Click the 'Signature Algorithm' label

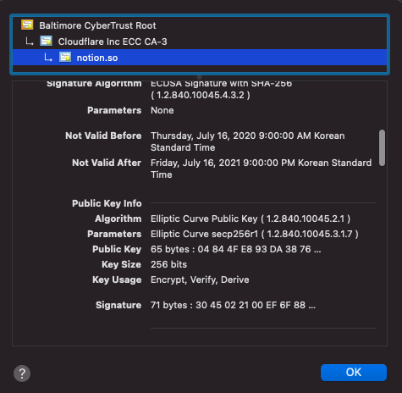[x=94, y=84]
